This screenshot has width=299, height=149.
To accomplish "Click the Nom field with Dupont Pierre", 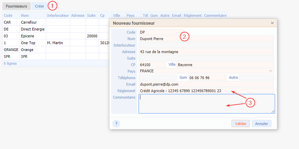I will (x=206, y=39).
